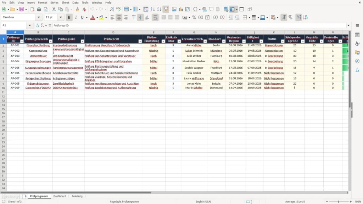Open Find and Replace

point(112,9)
